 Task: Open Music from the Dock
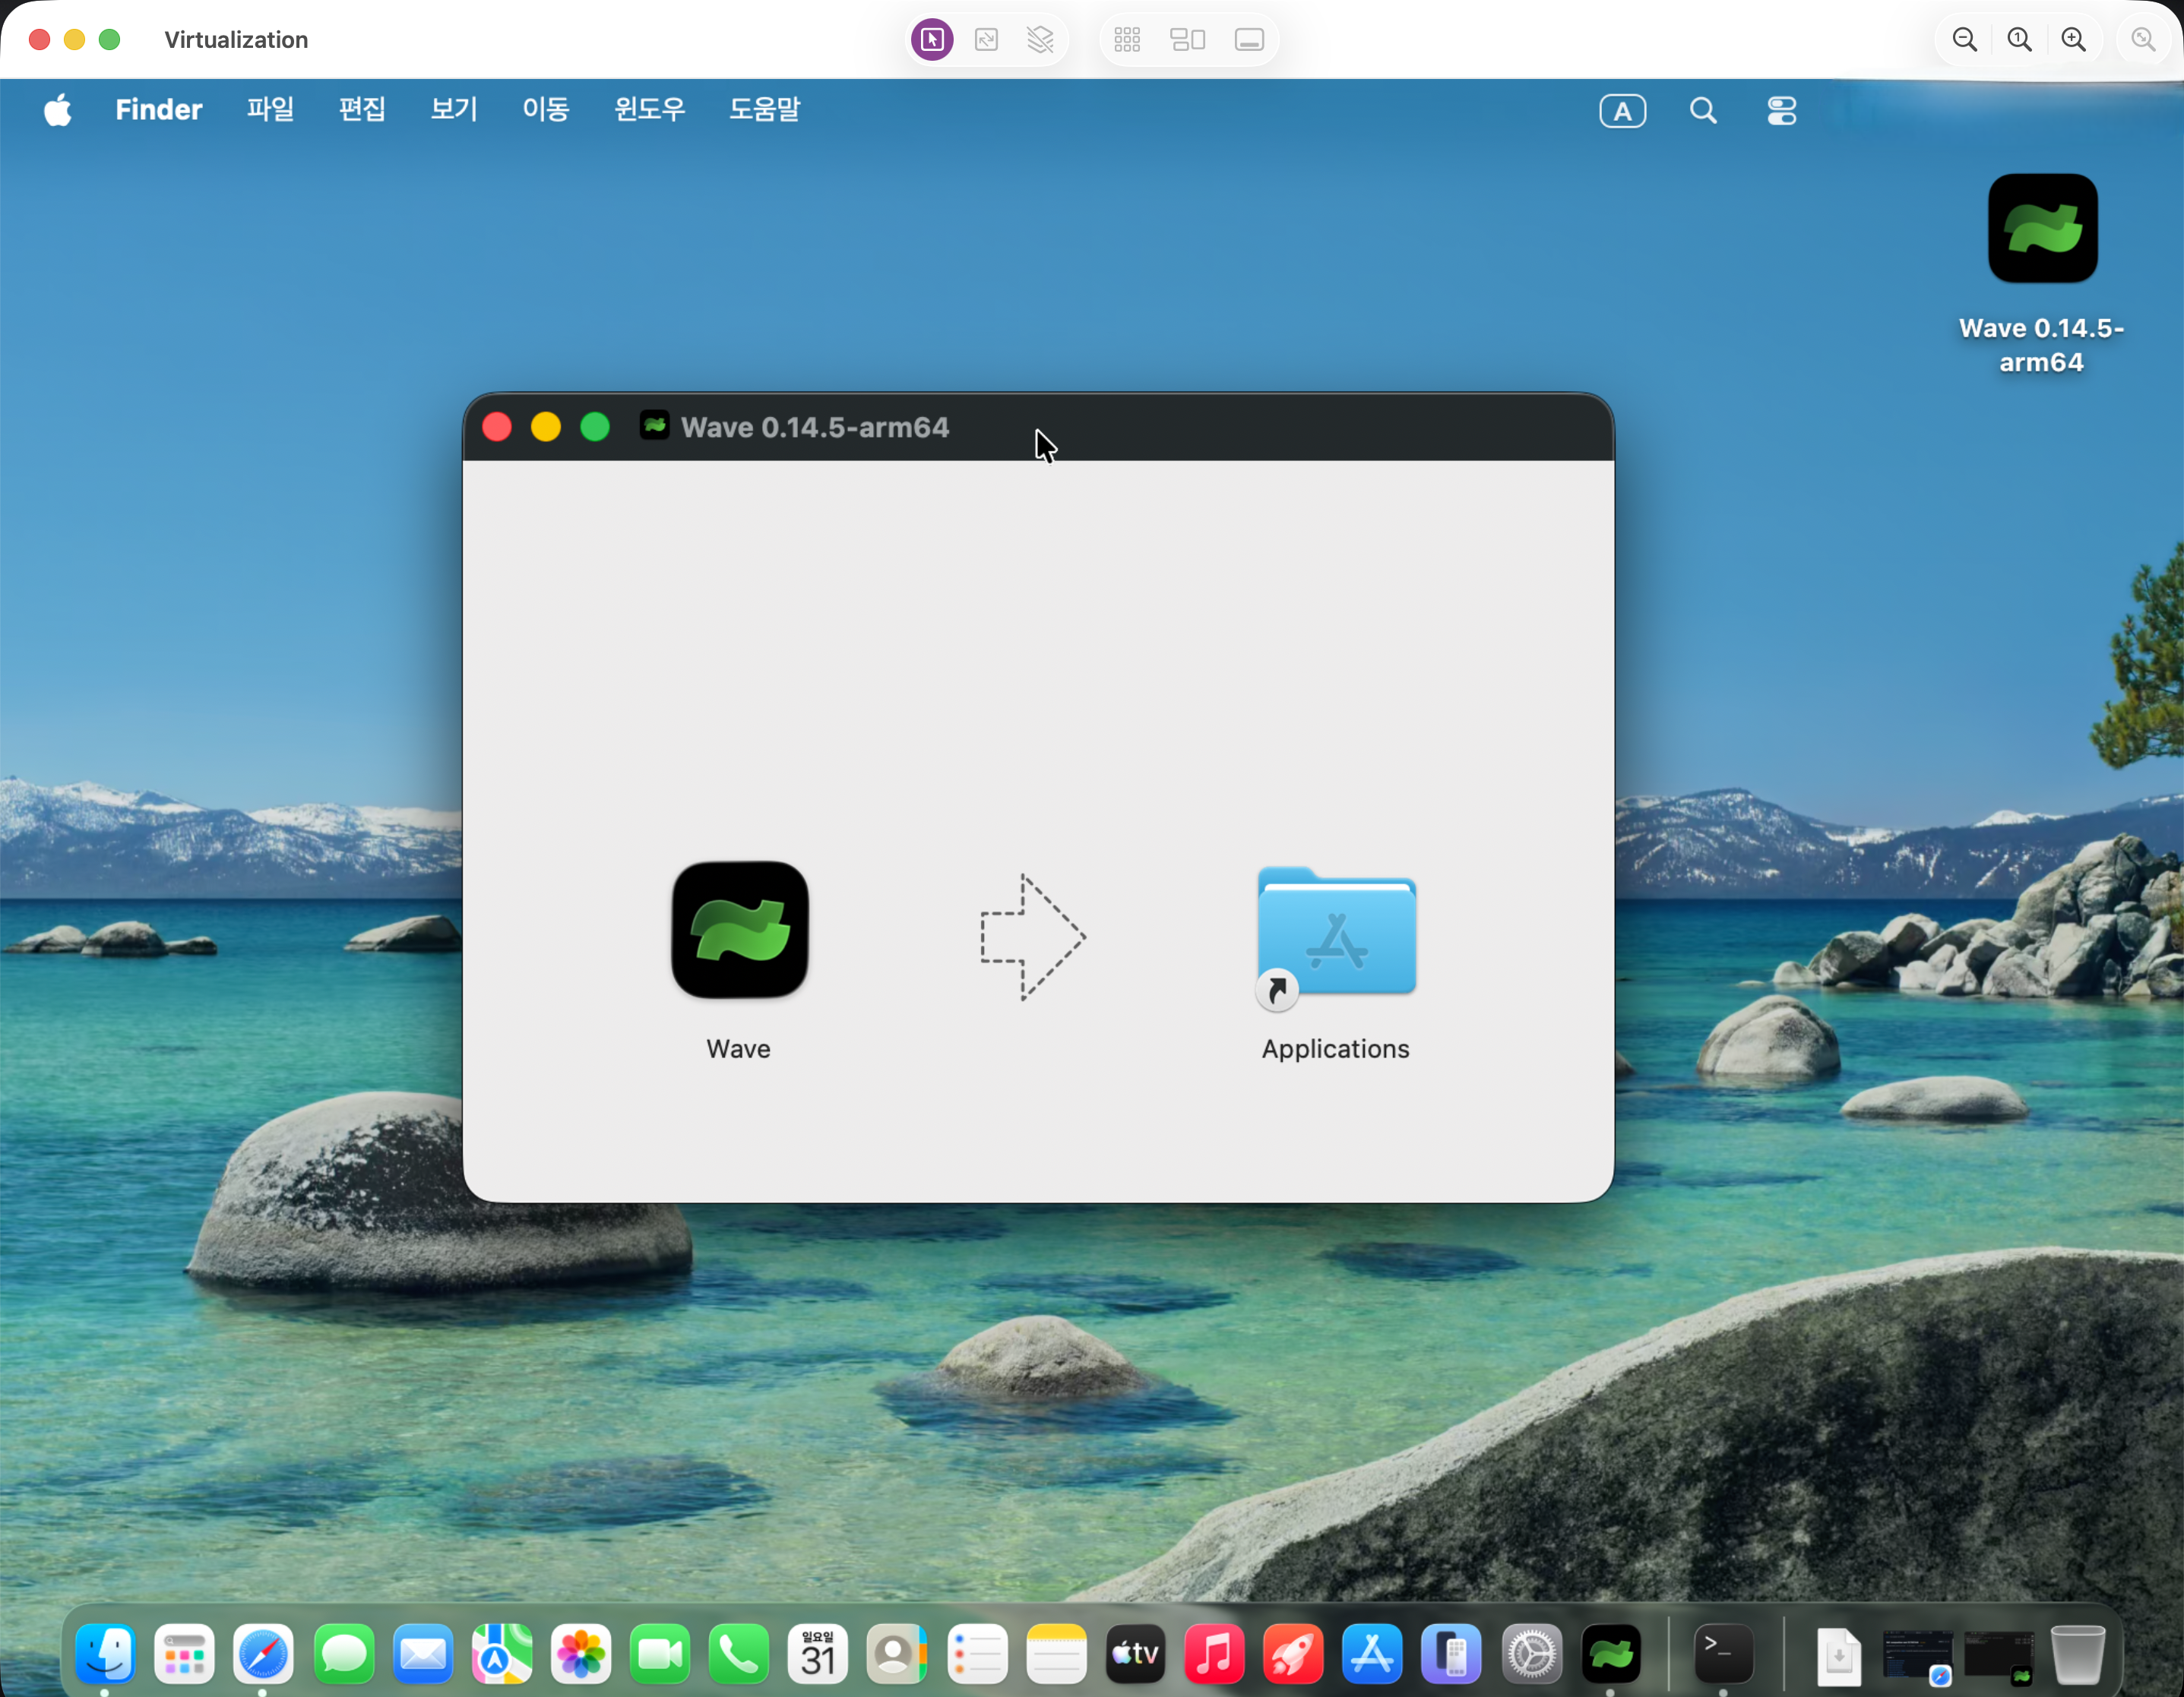[1214, 1654]
